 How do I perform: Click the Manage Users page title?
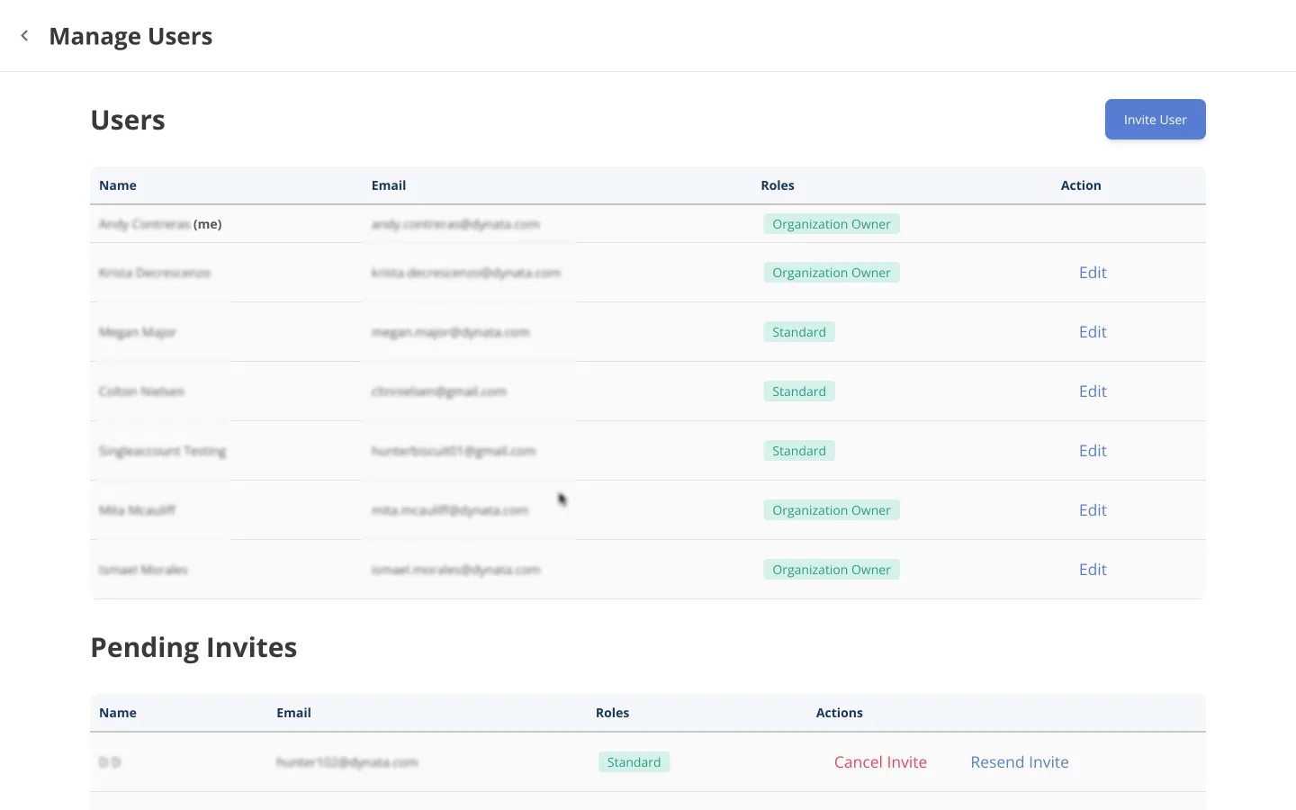tap(130, 36)
